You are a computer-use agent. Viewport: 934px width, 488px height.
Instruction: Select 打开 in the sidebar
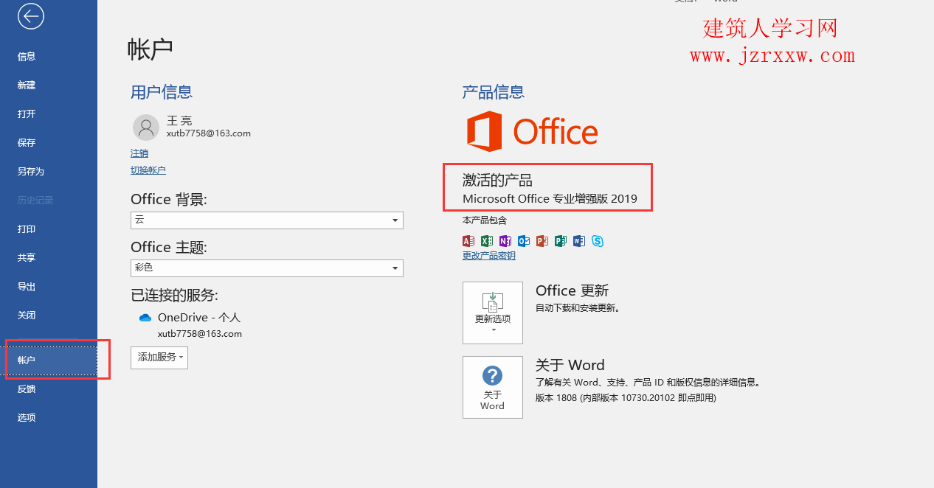[27, 114]
